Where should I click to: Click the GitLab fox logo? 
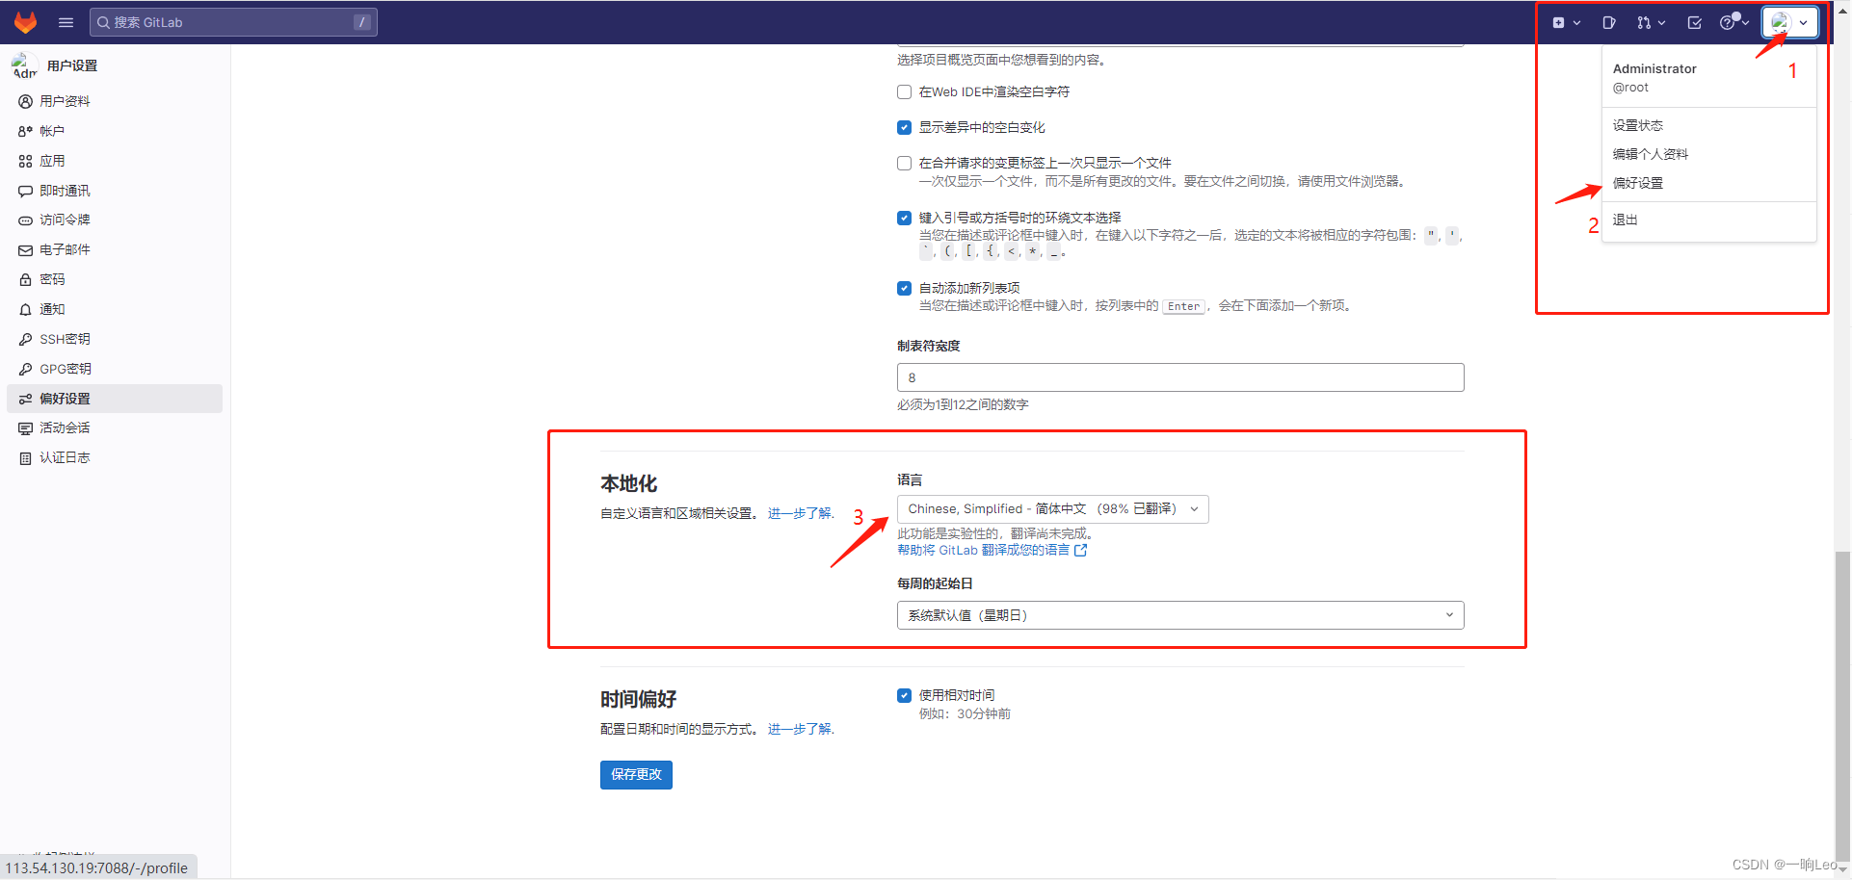26,22
